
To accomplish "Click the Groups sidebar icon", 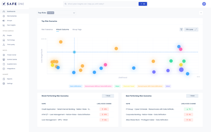I will (x=4, y=20).
